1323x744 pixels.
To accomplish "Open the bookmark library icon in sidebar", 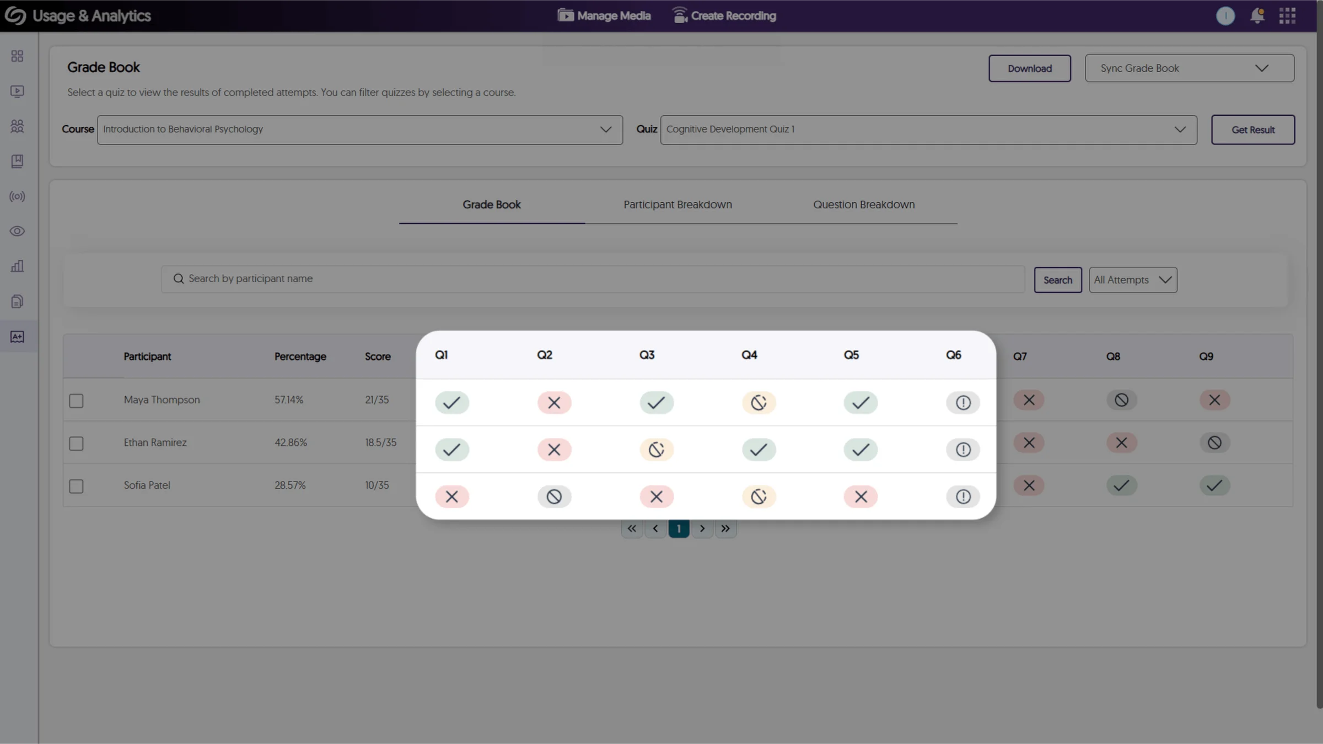I will click(x=17, y=161).
